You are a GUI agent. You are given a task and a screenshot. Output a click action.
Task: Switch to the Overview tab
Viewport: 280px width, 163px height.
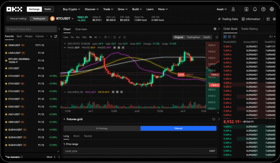click(81, 29)
